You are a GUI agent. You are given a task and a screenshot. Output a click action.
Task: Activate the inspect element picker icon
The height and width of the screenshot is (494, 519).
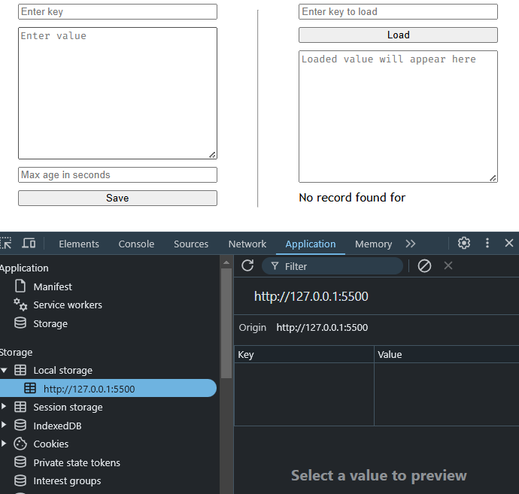click(x=5, y=244)
